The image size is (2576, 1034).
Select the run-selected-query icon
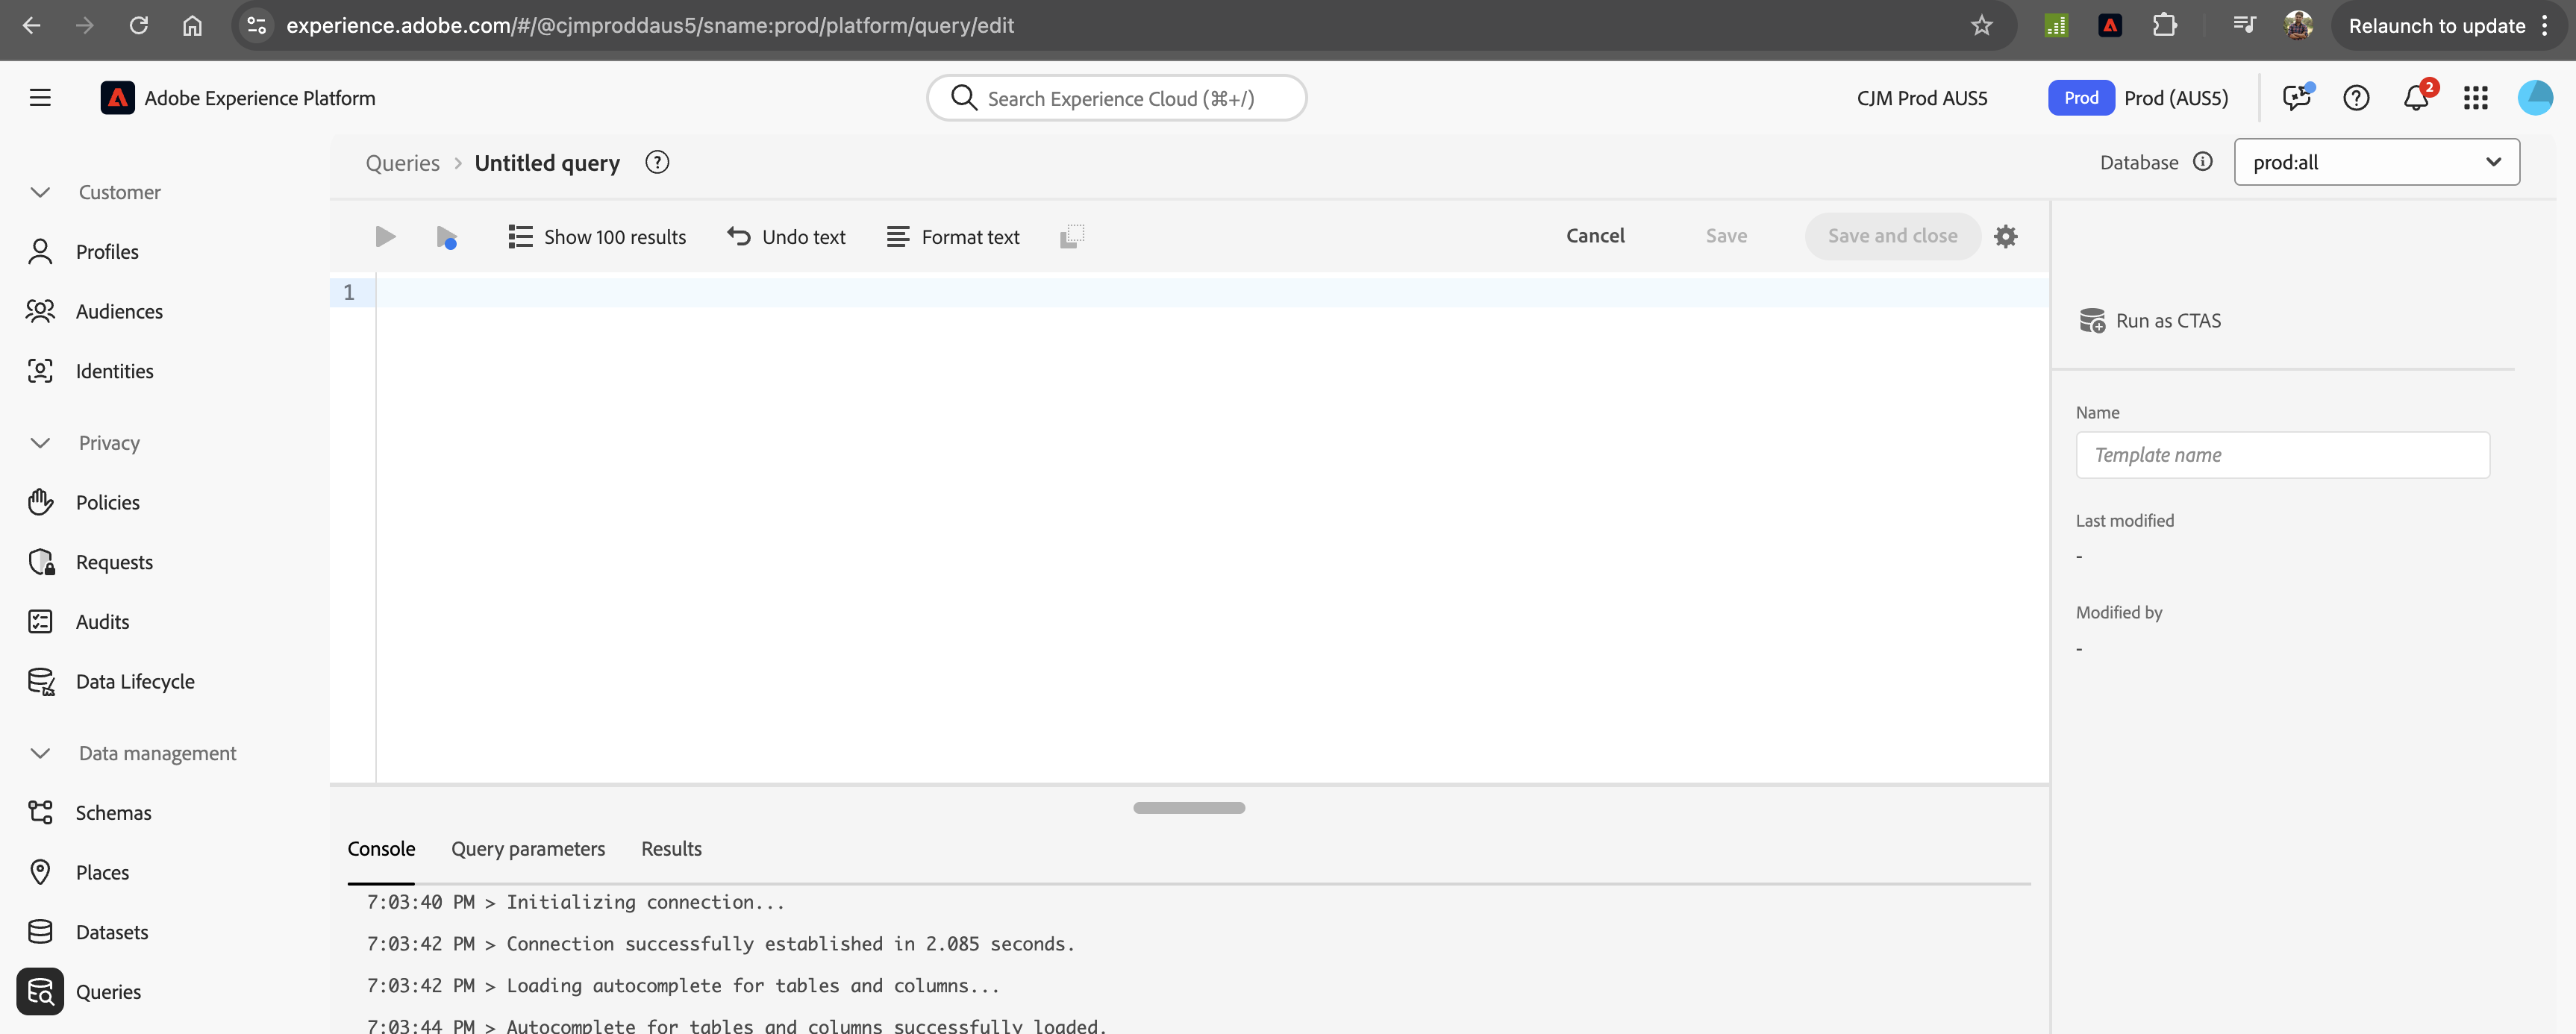click(447, 236)
